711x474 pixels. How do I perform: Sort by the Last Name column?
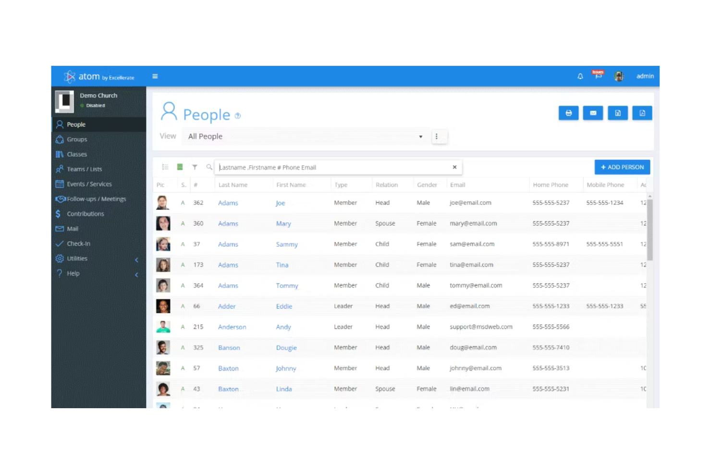pyautogui.click(x=233, y=185)
